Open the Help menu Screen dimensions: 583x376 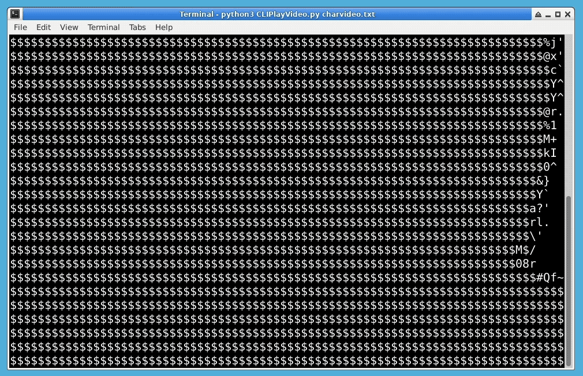pyautogui.click(x=163, y=27)
